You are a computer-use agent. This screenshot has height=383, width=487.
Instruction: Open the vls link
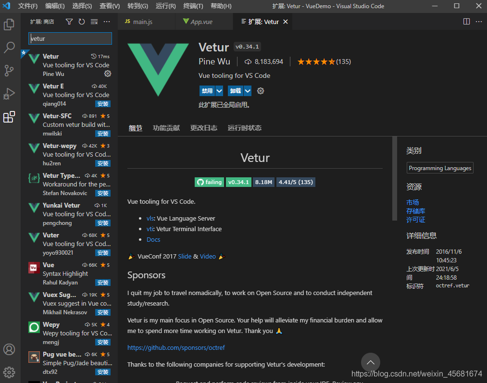[x=150, y=219]
